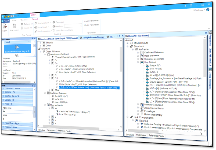Open the Developer combo box
Image resolution: width=216 pixels, height=150 pixels.
tap(73, 25)
